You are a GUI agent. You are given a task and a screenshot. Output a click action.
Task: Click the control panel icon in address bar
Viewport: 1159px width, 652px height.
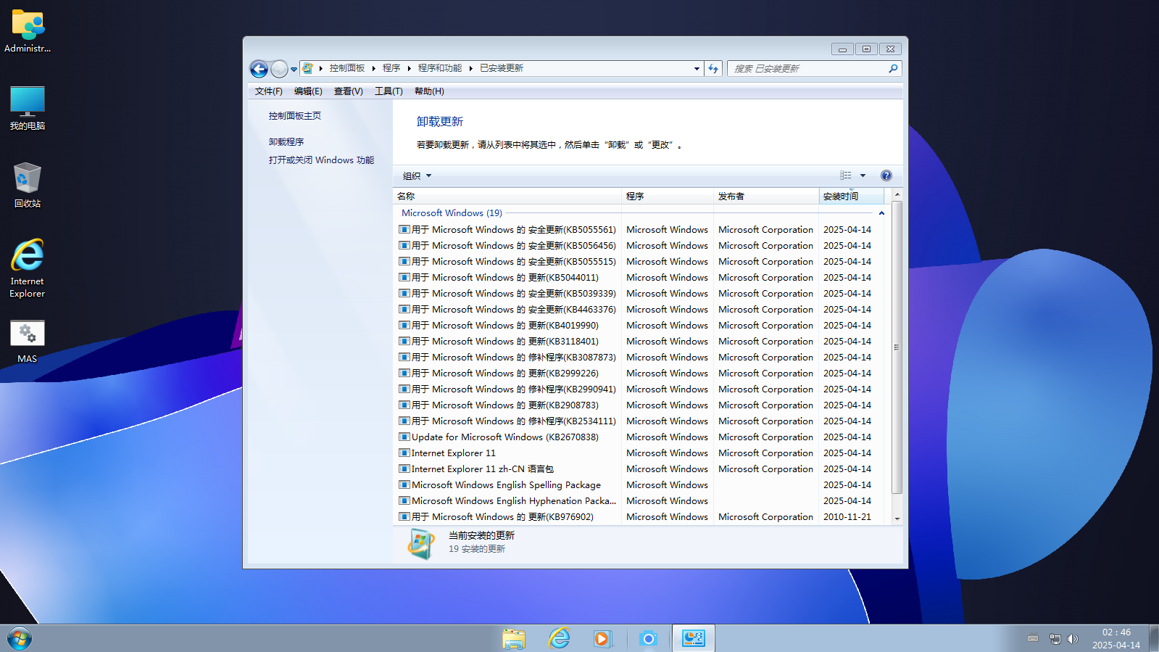click(308, 68)
